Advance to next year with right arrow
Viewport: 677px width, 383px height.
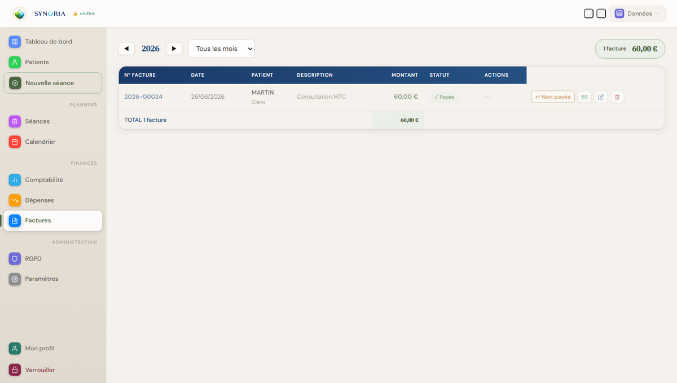pos(174,49)
